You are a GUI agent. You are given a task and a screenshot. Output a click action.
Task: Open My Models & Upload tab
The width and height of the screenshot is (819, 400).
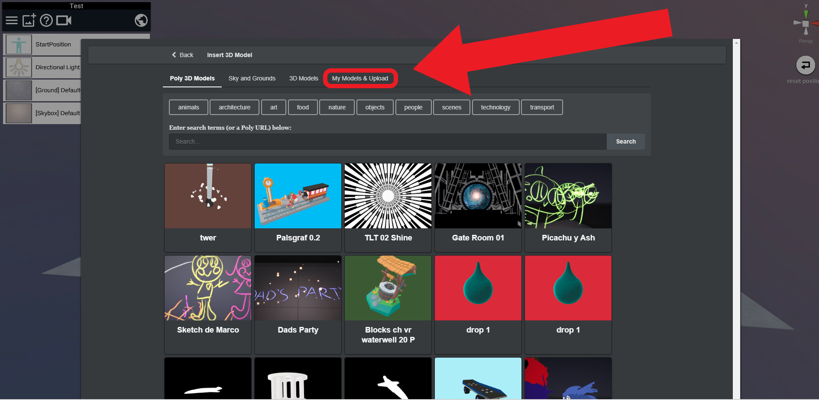(360, 78)
